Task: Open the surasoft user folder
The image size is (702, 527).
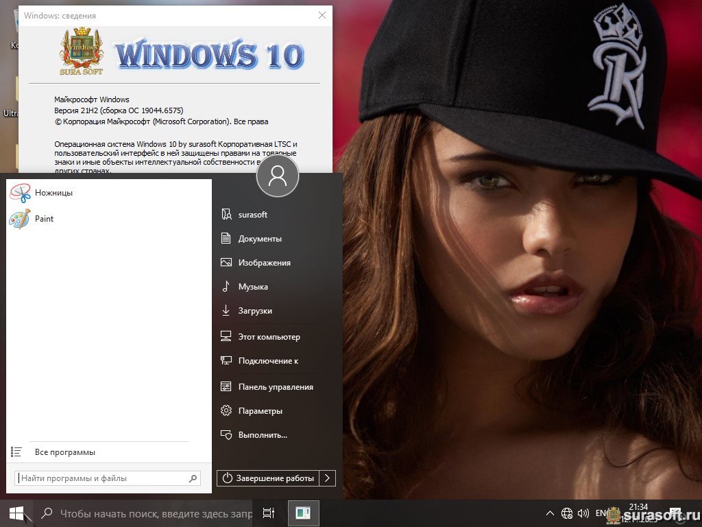Action: (252, 215)
